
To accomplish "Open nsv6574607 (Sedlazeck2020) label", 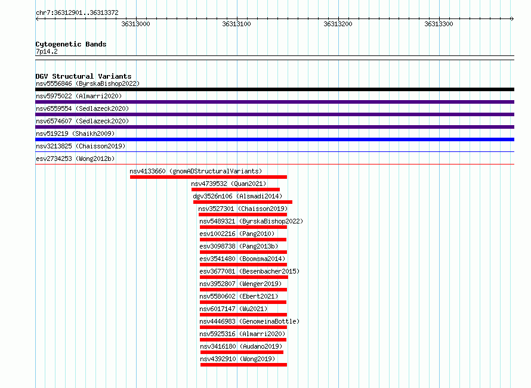I will point(82,121).
